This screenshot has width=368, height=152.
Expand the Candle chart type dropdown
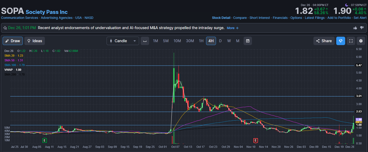(123, 41)
